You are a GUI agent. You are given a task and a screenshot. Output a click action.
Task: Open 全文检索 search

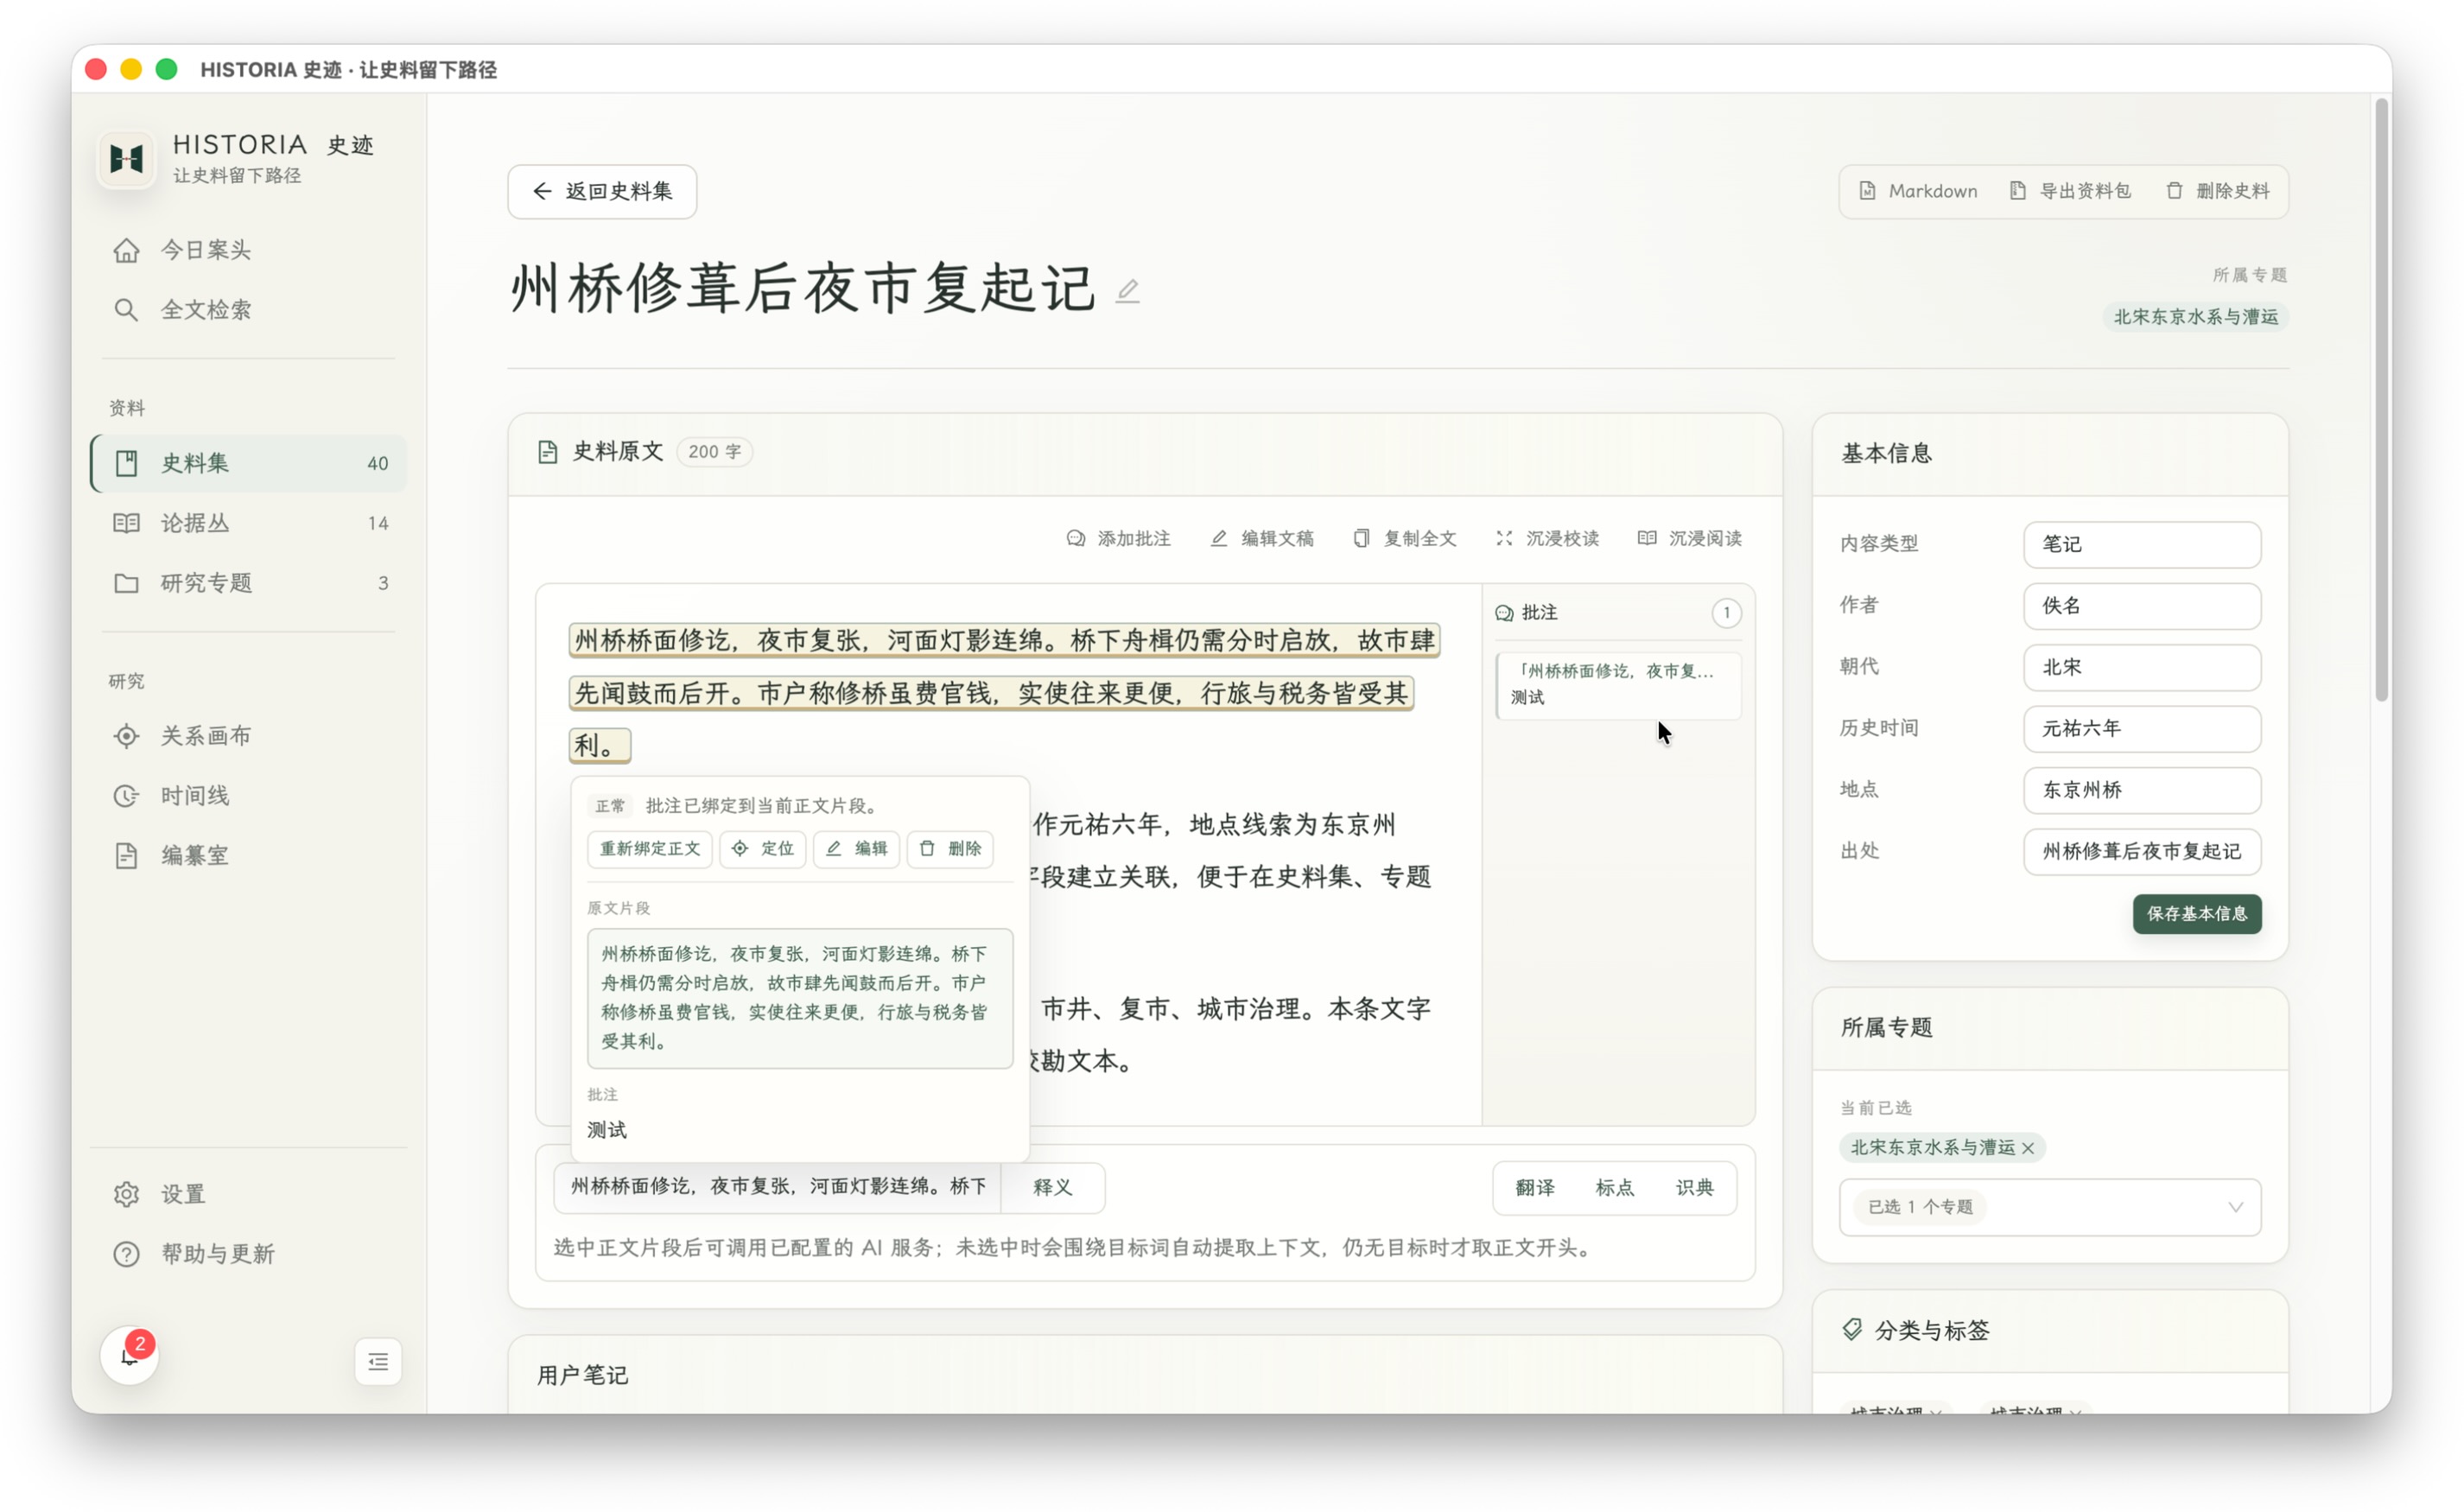tap(249, 310)
